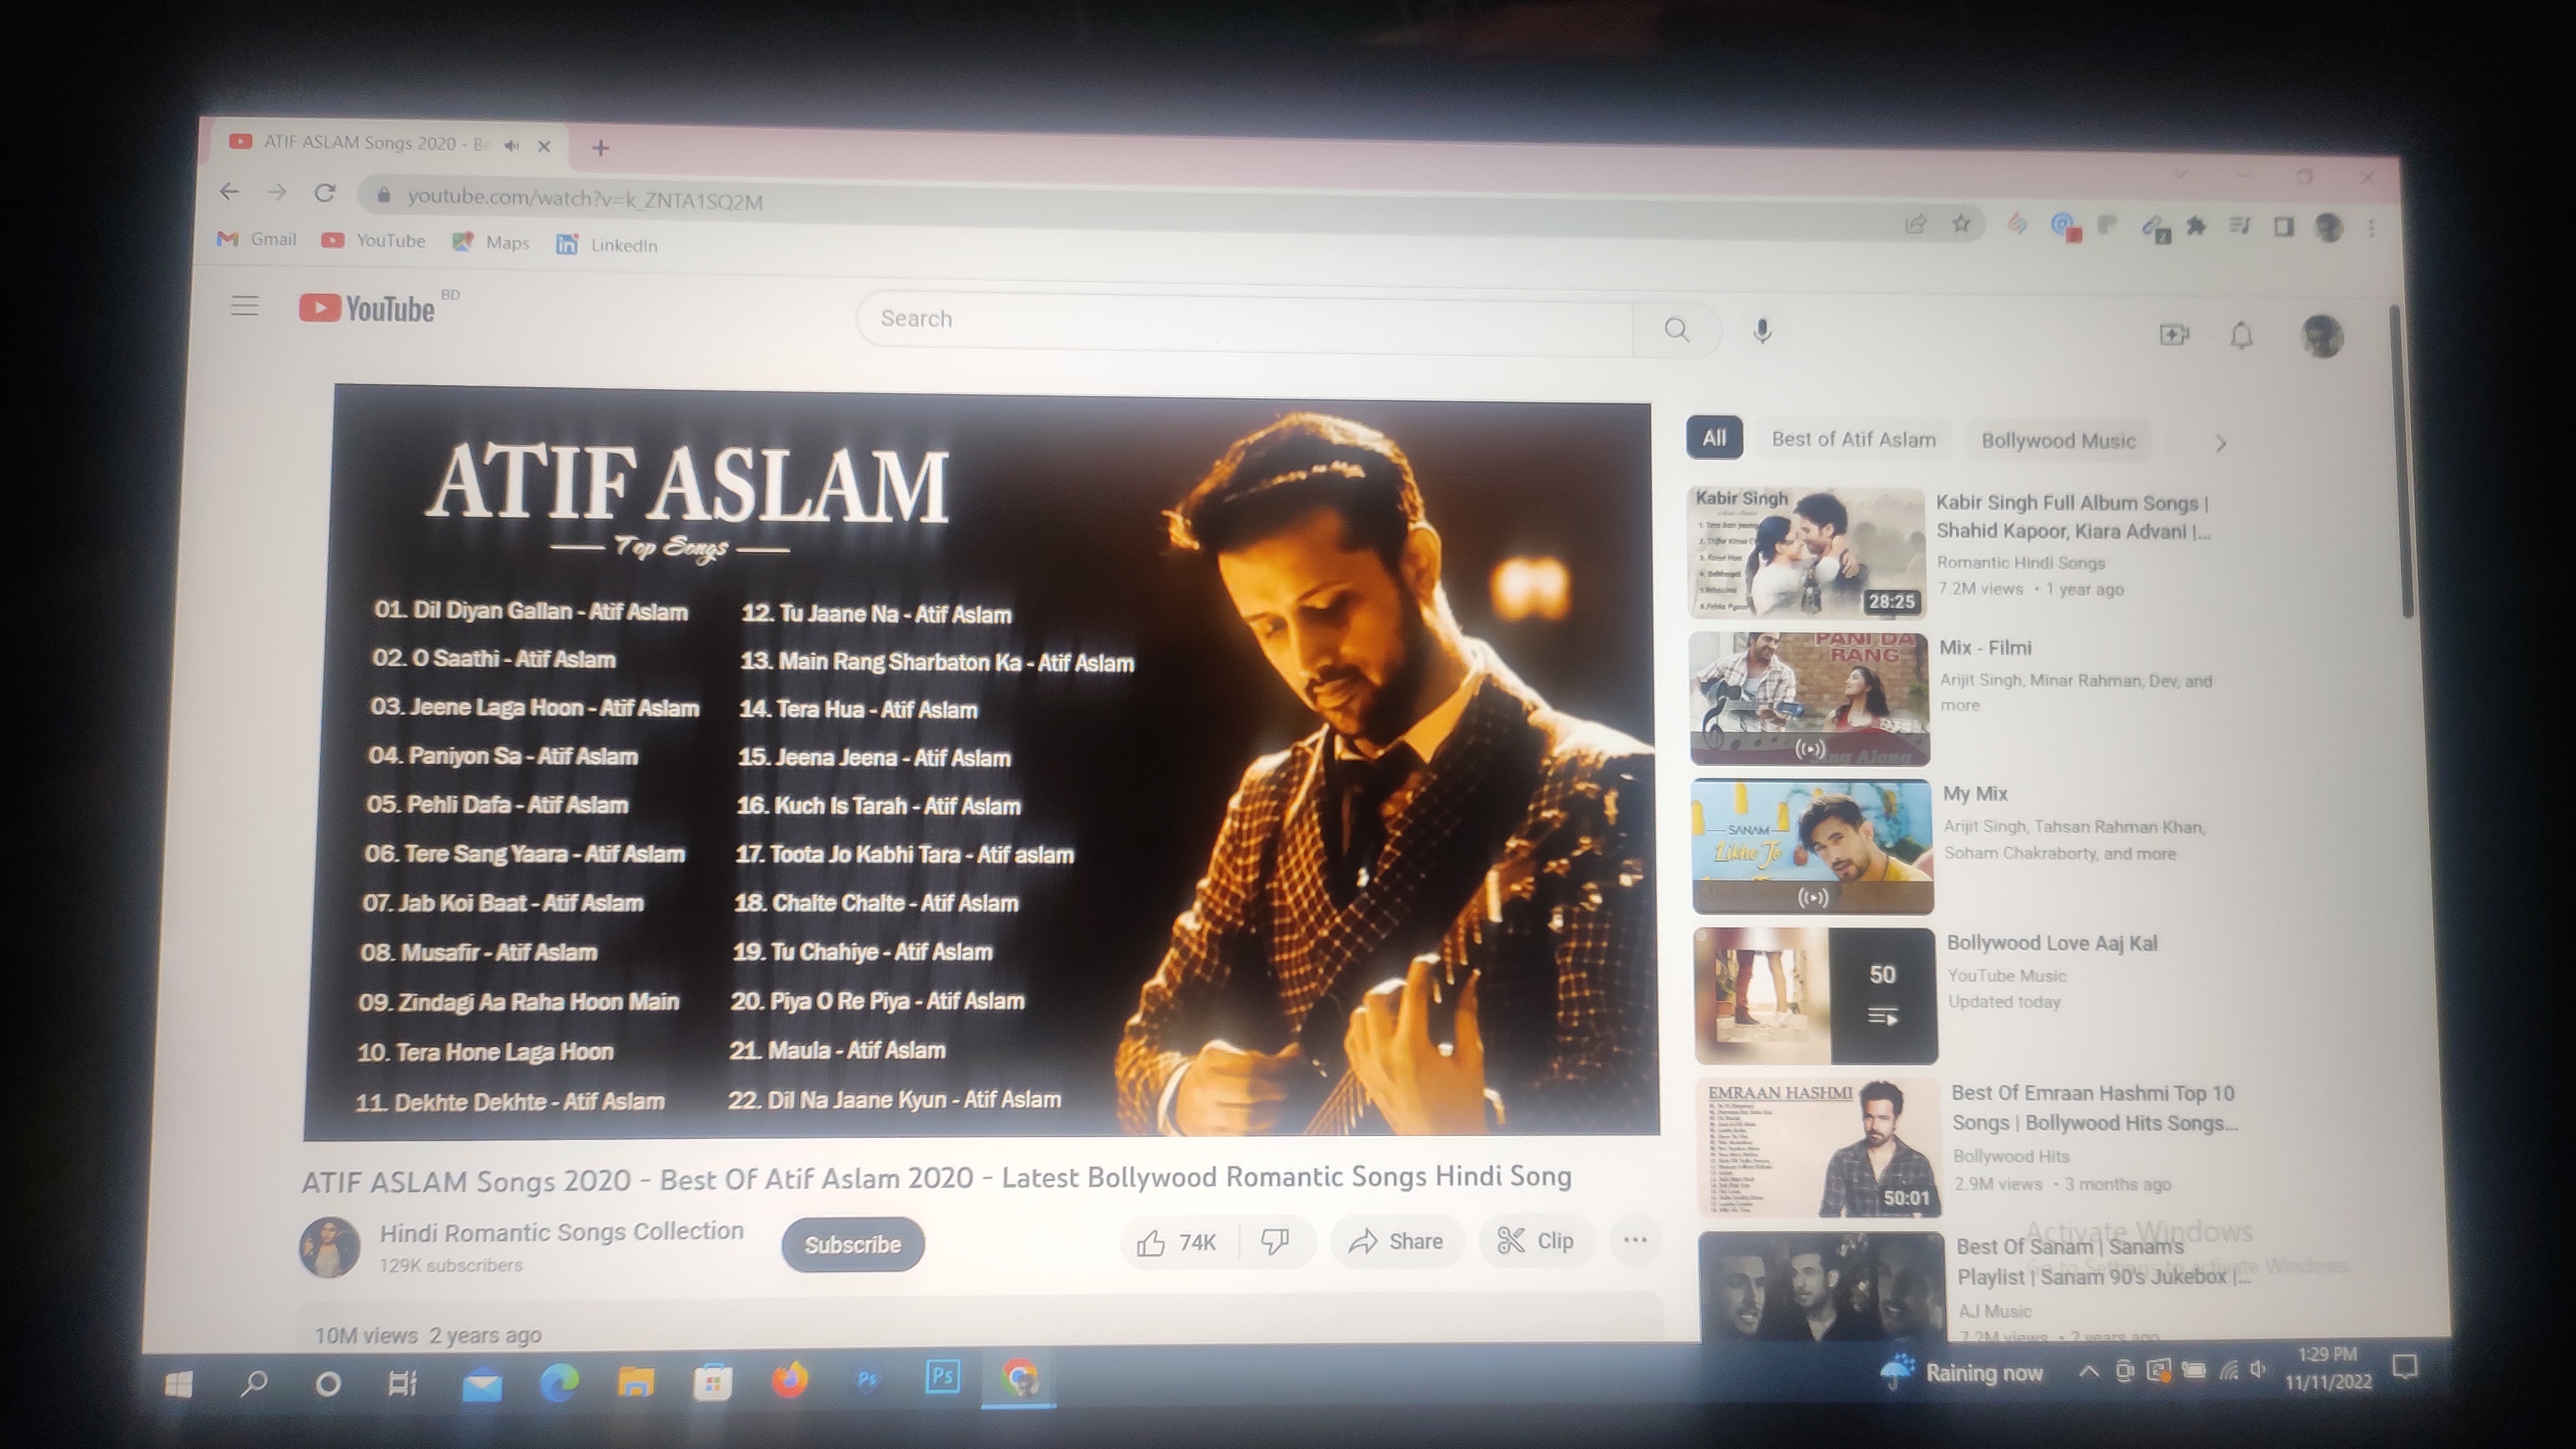Open the Windows notification center
2576x1449 pixels.
coord(2405,1366)
